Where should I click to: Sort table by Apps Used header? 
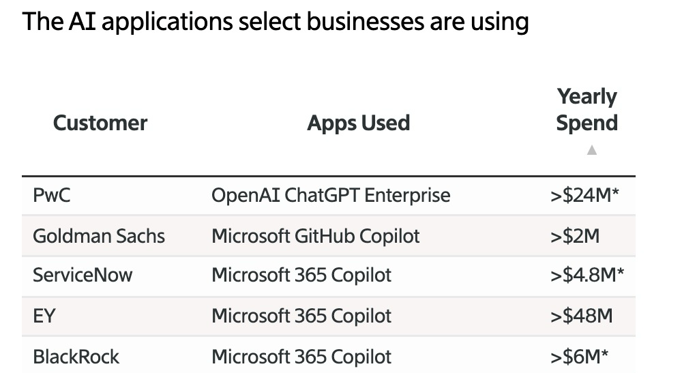click(358, 123)
